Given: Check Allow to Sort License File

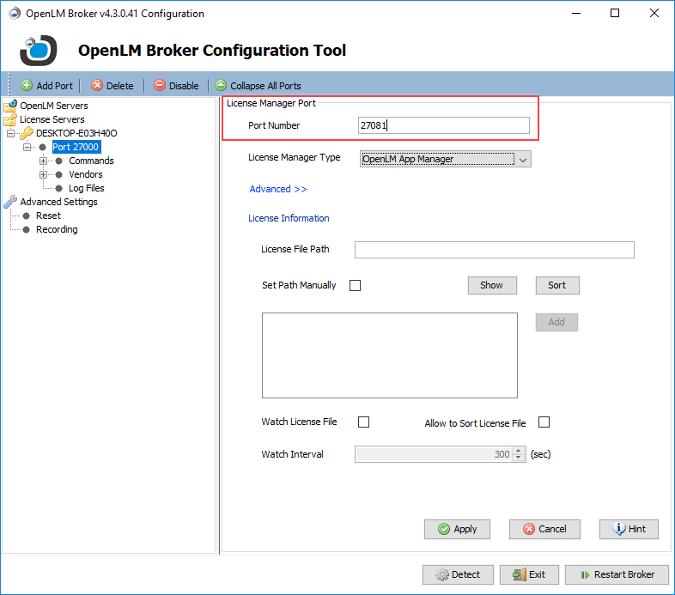Looking at the screenshot, I should pyautogui.click(x=544, y=422).
